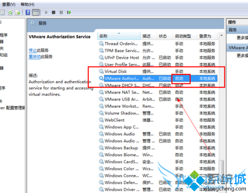
Task: Click the gear icon of Windows Defender
Action: pos(101,182)
